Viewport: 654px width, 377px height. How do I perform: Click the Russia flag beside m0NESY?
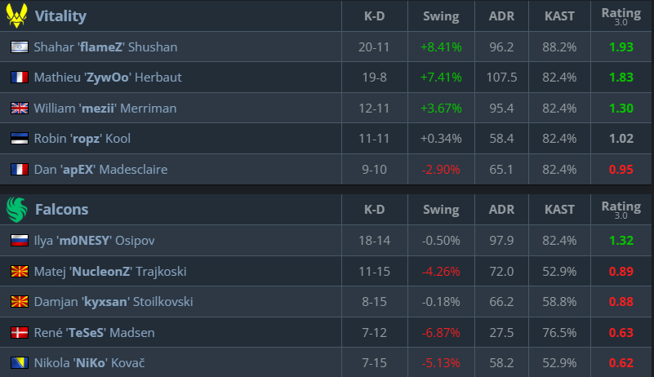coord(19,241)
